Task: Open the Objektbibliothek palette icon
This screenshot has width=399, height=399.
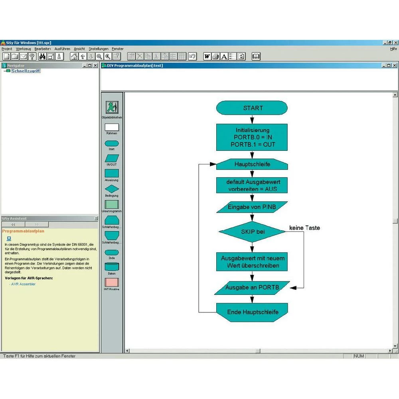Action: (x=112, y=107)
